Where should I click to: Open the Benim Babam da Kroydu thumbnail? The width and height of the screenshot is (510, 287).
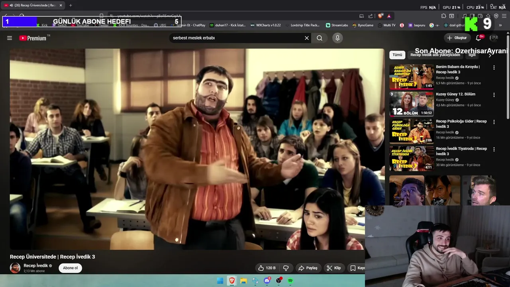(x=412, y=77)
